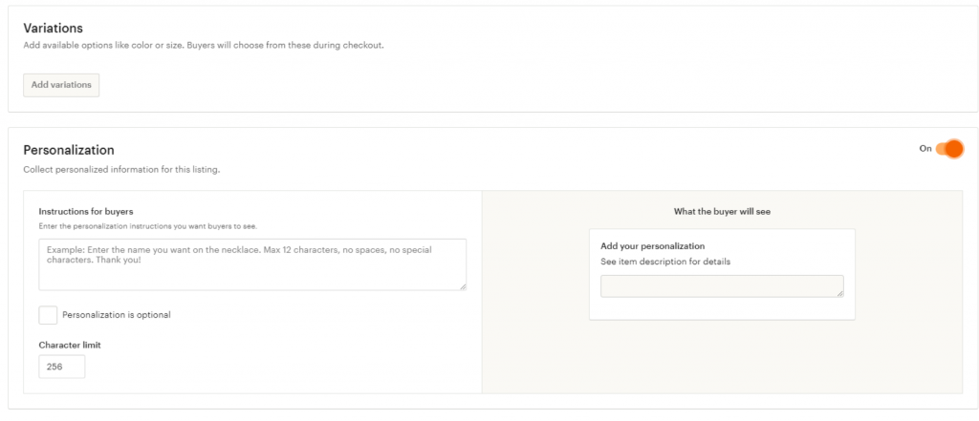Click the "Add your personalization" preview label

pyautogui.click(x=652, y=246)
